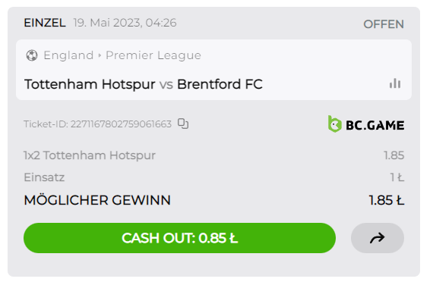
Task: Cash out the bet for 0.85 ₺
Action: [179, 238]
